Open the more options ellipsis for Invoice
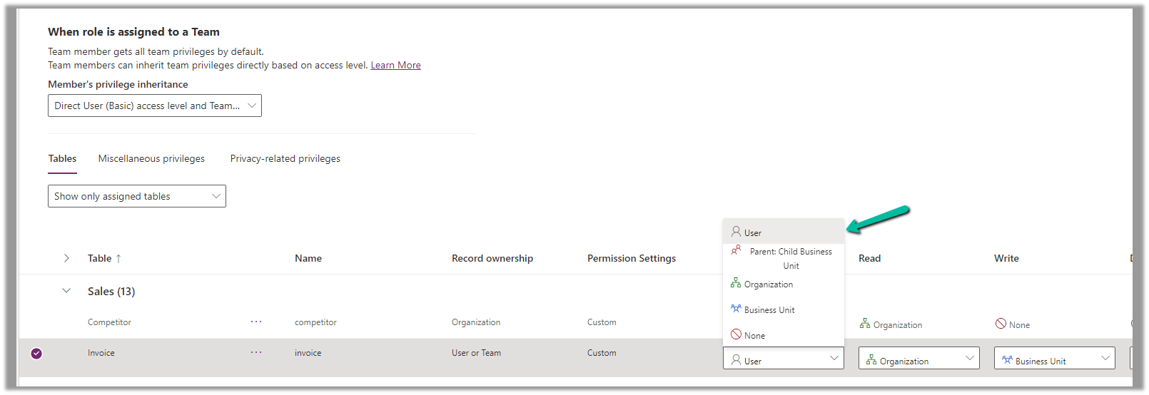The image size is (1149, 395). click(256, 353)
